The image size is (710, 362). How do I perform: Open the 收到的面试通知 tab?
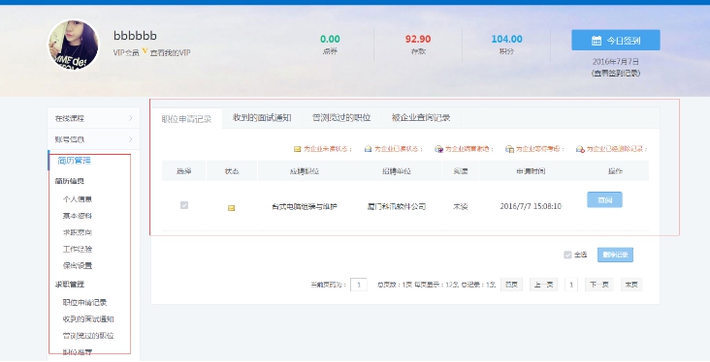262,118
